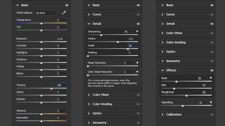This screenshot has width=225, height=126.
Task: Expand Color Noise Reduction options triangle
Action: [x=137, y=71]
